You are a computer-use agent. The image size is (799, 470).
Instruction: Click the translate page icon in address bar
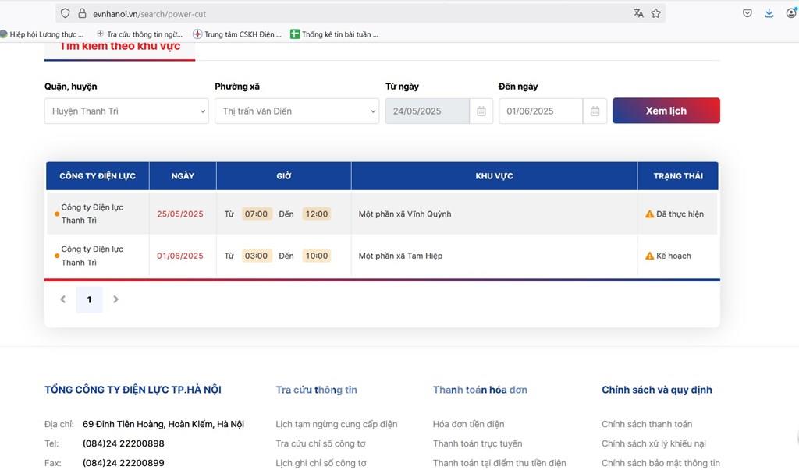pos(638,13)
